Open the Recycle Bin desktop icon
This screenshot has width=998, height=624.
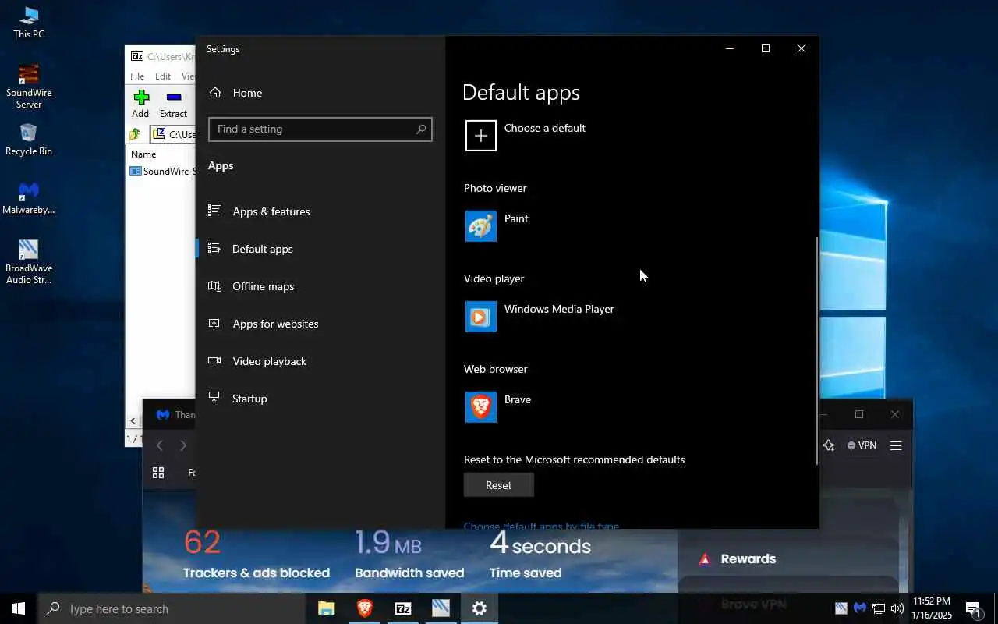(29, 140)
